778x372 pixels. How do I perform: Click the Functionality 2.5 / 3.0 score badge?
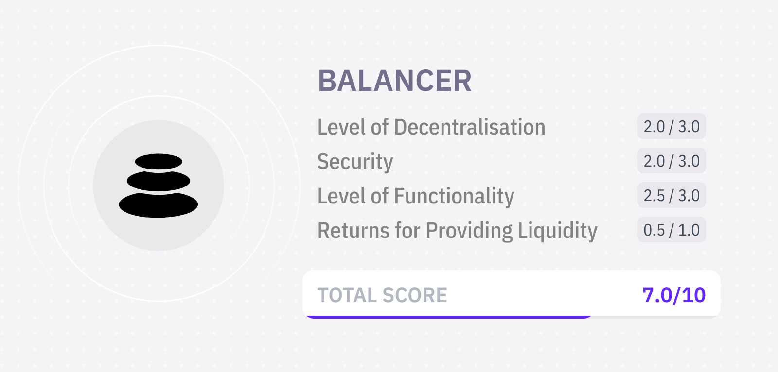pos(671,196)
